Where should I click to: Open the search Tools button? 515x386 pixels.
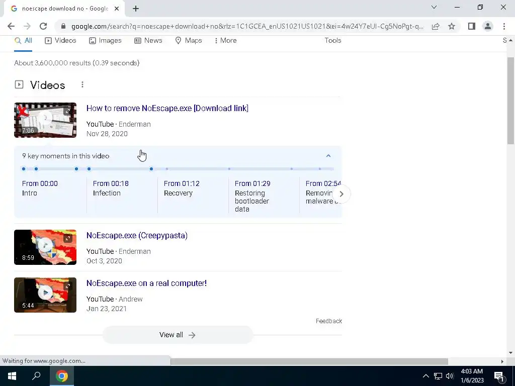point(333,40)
